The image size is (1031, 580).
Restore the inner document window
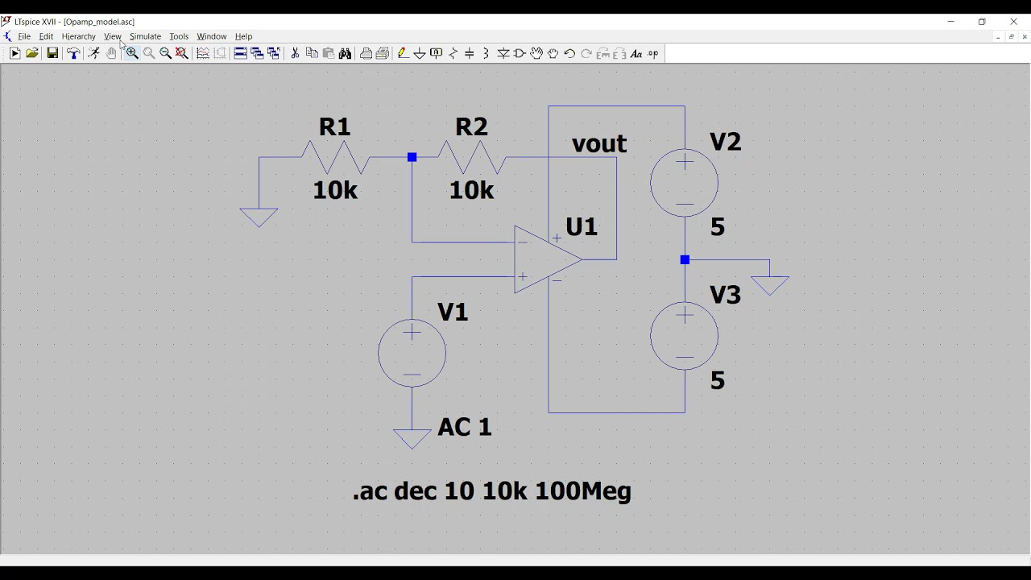point(1012,36)
